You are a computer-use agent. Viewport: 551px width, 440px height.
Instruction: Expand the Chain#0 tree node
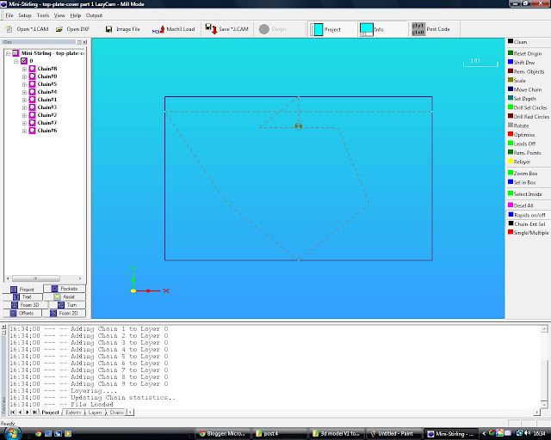point(24,76)
